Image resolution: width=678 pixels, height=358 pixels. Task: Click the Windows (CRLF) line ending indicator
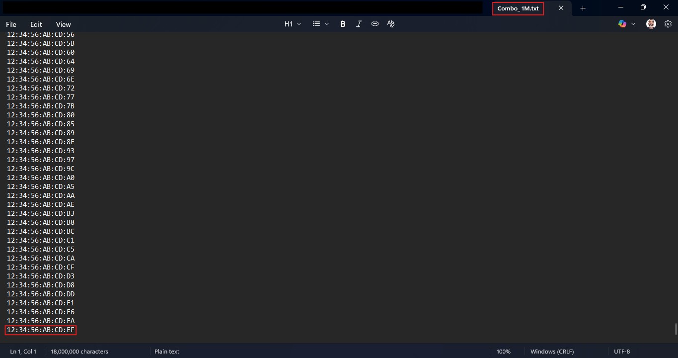click(x=552, y=352)
